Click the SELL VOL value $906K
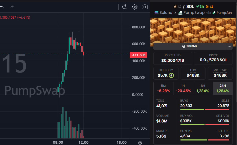 point(223,121)
